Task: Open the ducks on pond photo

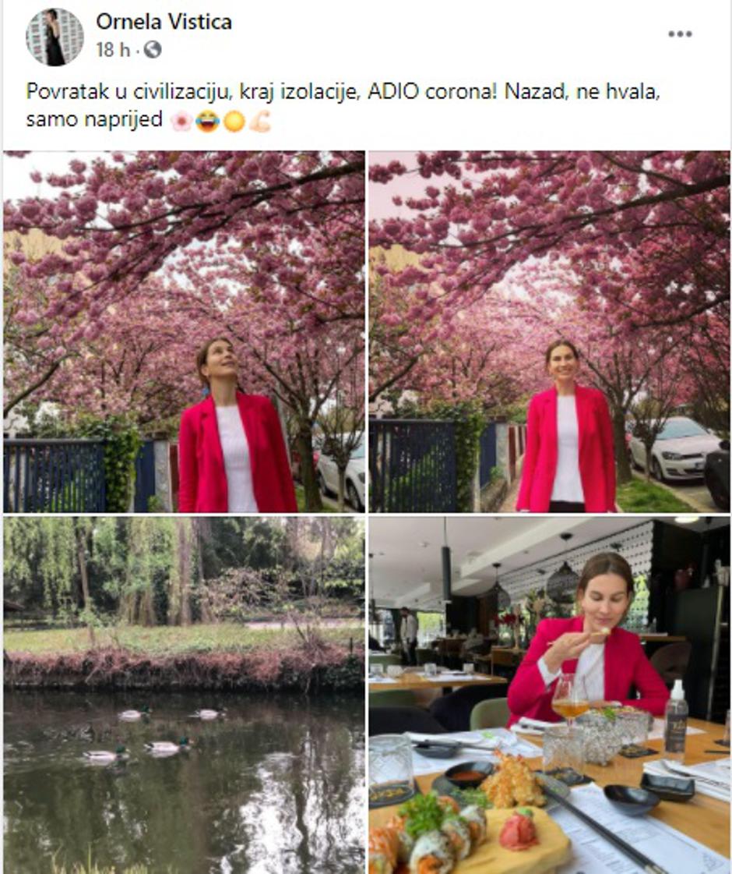Action: [184, 695]
